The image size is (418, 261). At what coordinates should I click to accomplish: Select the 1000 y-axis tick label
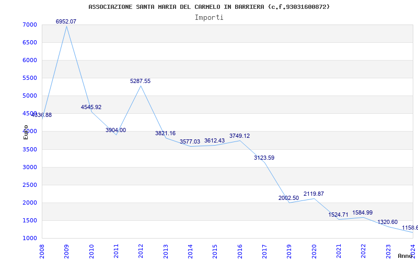(x=29, y=239)
